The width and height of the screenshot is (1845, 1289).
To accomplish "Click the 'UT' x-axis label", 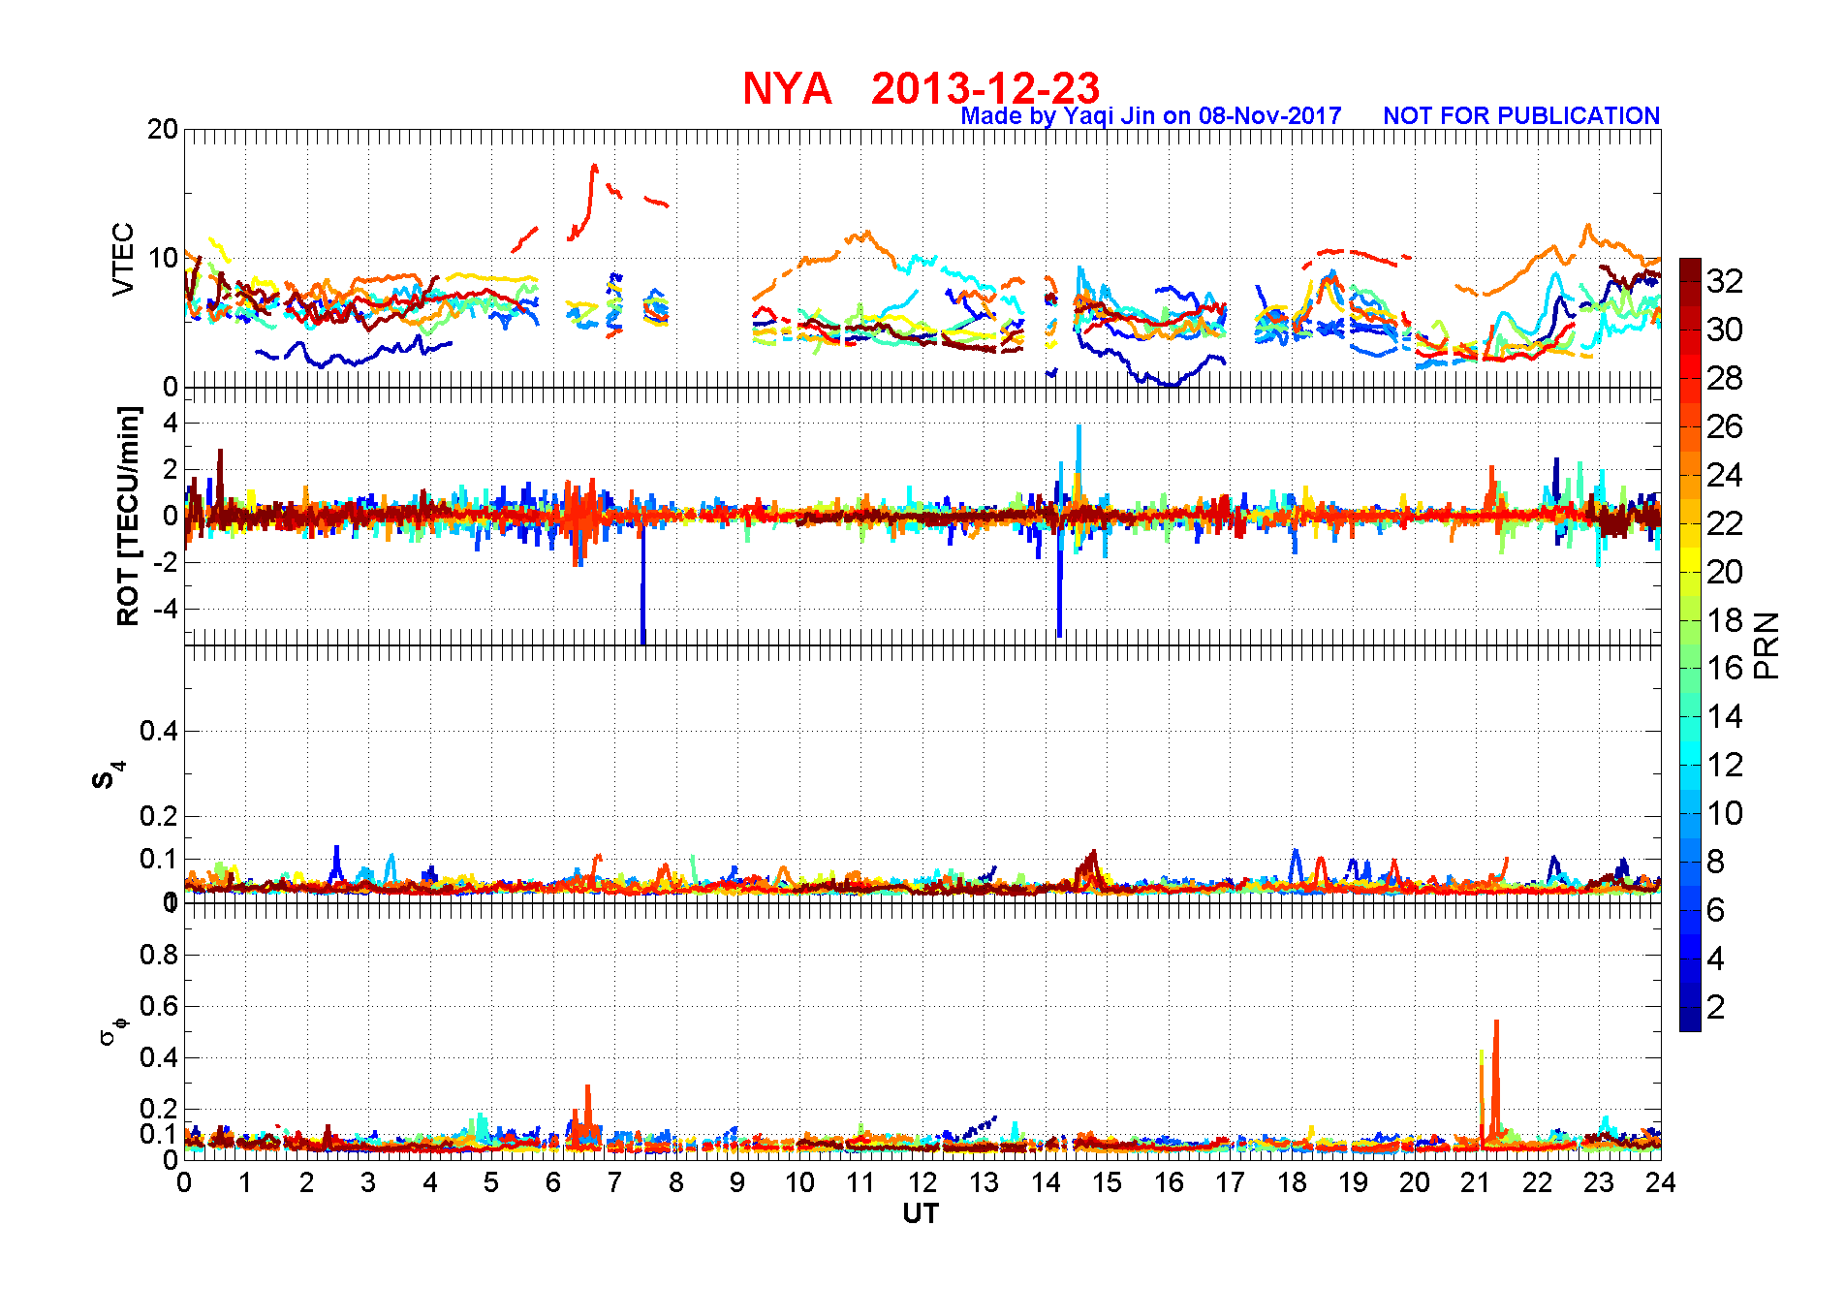I will click(x=921, y=1213).
